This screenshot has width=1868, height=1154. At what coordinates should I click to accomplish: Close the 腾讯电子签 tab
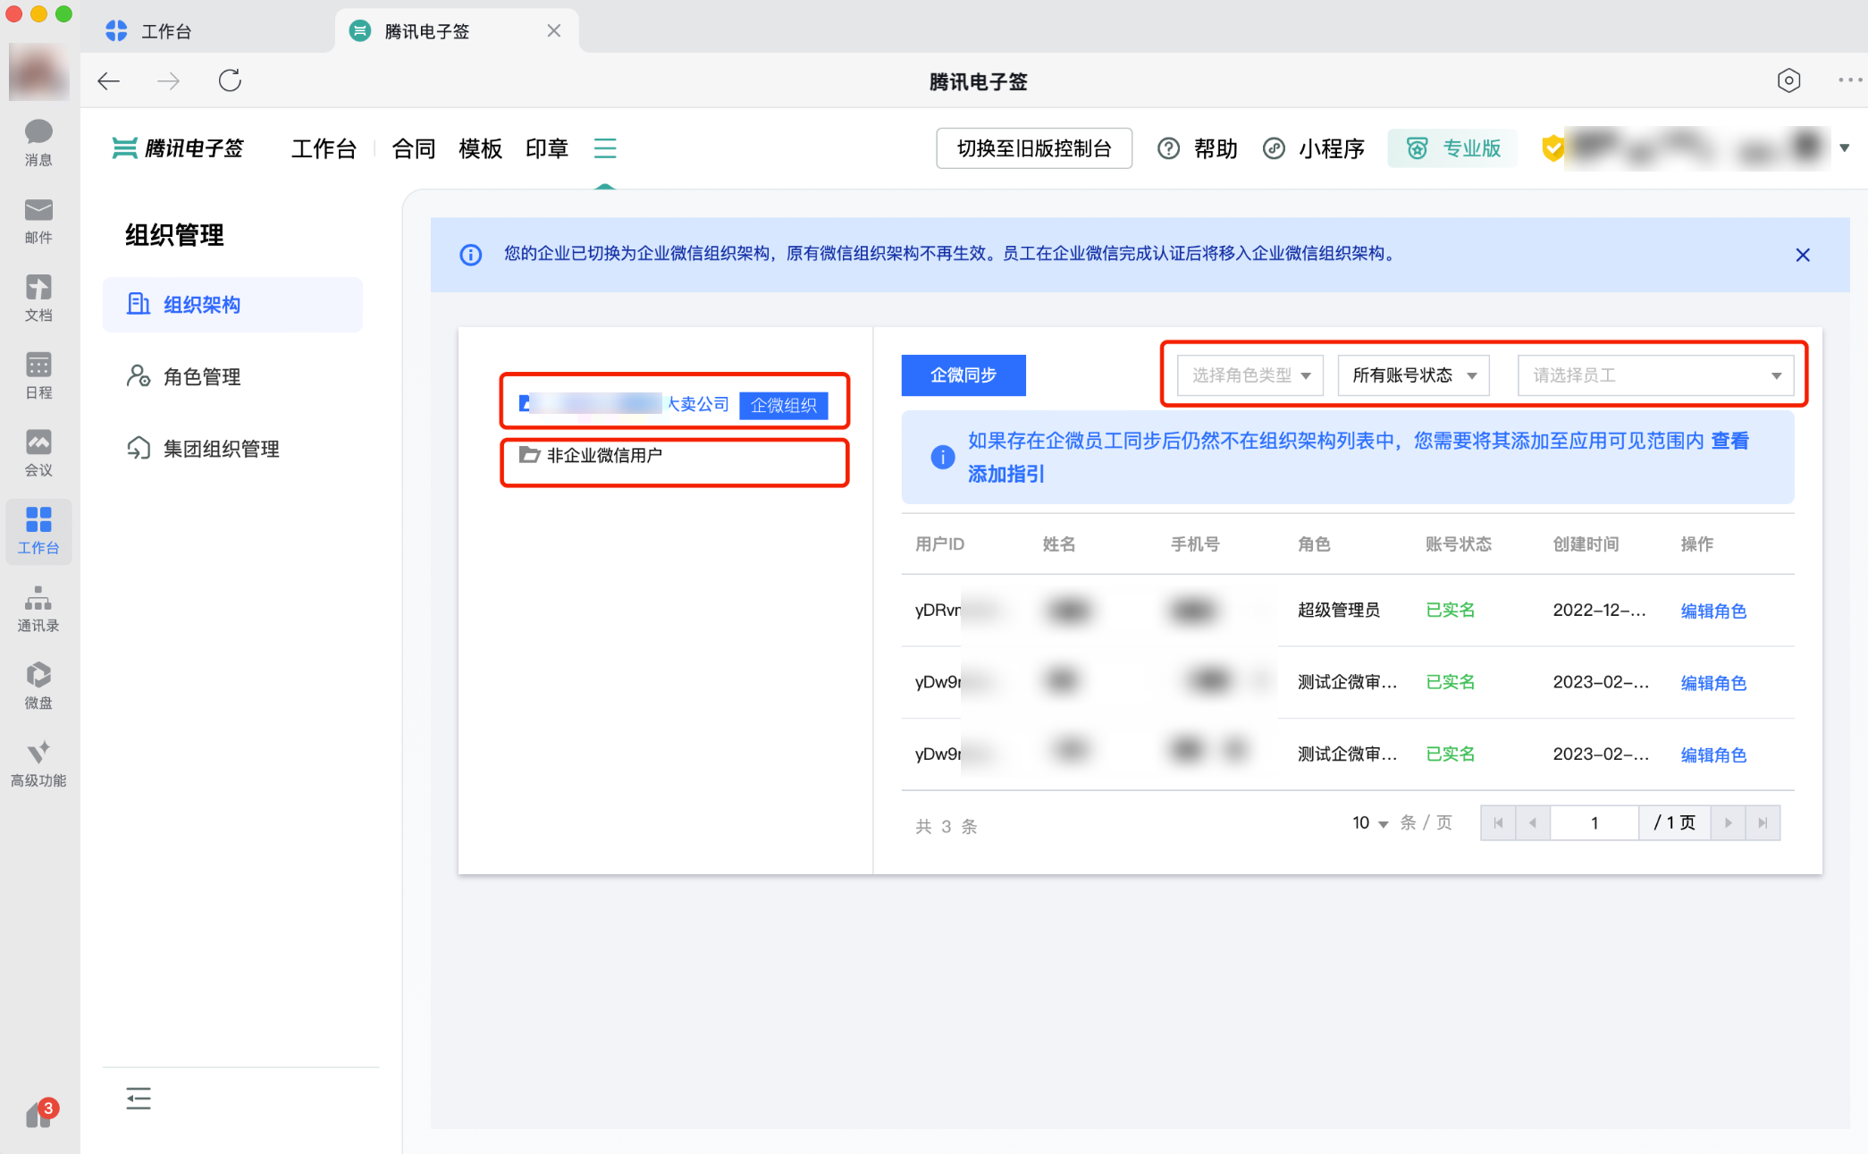click(x=554, y=30)
